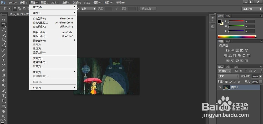Add a Brightness/Contrast adjustment
The image size is (263, 124).
227,50
